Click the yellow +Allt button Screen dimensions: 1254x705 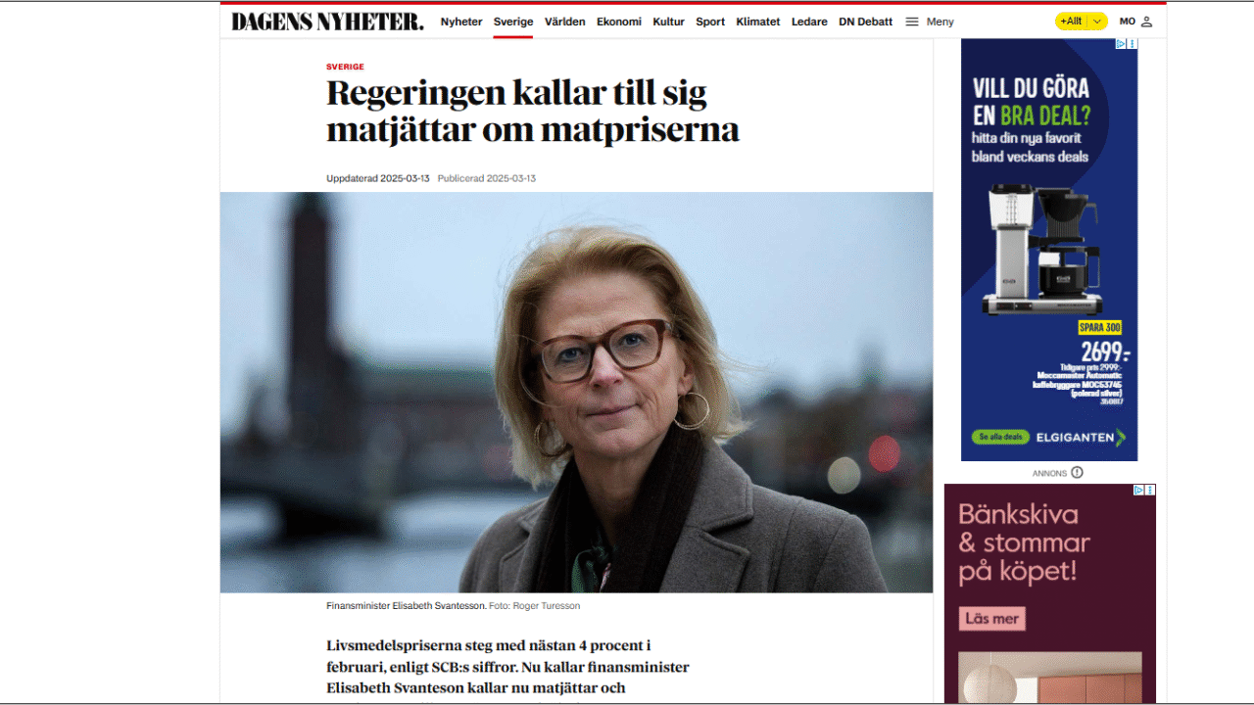(1072, 22)
